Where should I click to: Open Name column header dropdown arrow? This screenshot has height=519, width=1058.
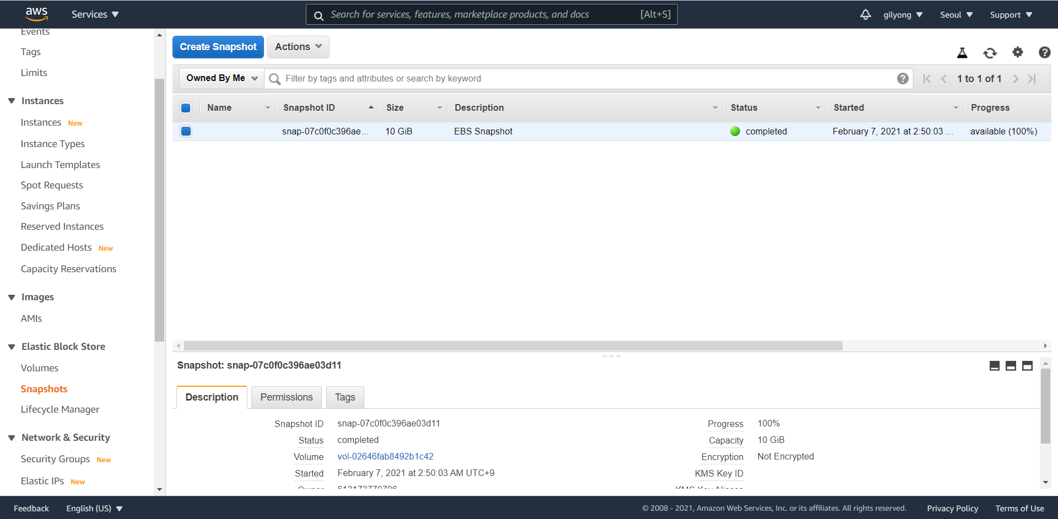(x=268, y=108)
